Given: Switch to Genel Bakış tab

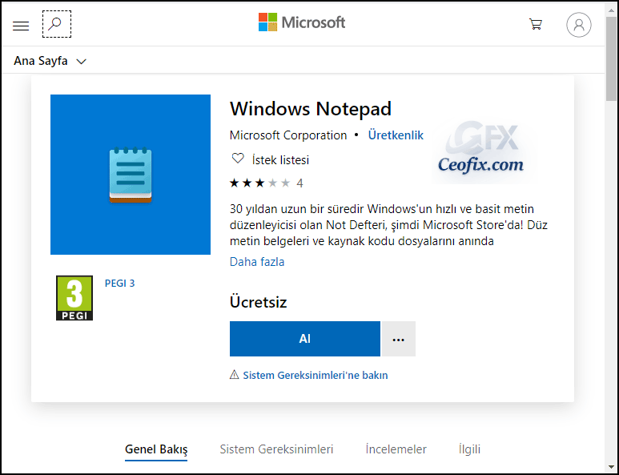Looking at the screenshot, I should coord(156,449).
